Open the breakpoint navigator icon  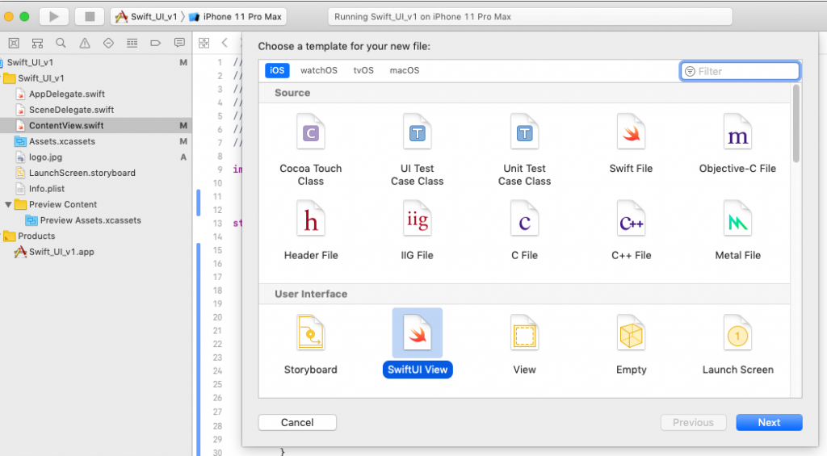pos(156,44)
